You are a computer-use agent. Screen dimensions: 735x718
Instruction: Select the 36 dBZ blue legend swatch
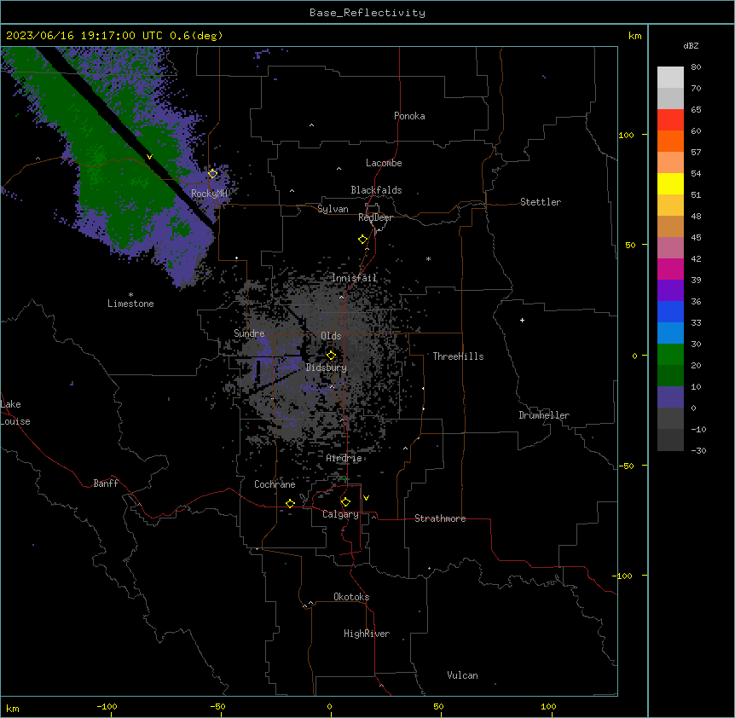[670, 311]
